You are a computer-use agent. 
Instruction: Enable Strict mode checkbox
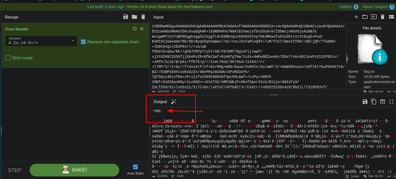coord(8,58)
